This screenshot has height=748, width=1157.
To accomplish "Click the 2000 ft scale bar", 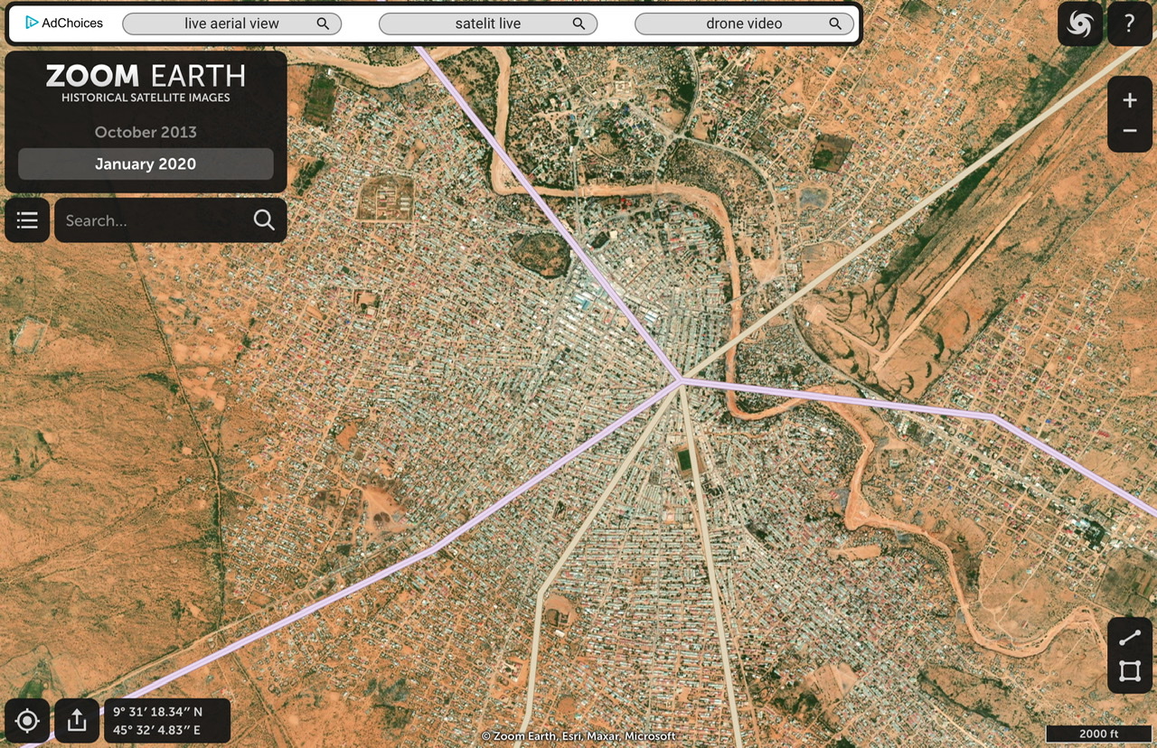I will click(x=1098, y=734).
